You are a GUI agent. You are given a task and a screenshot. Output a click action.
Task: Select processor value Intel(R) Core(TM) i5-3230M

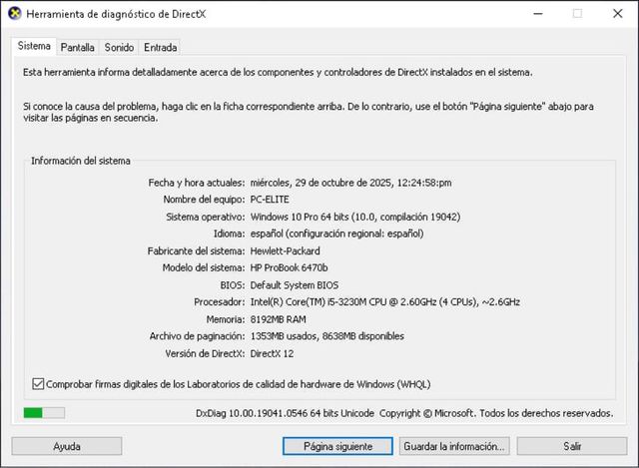click(x=385, y=301)
